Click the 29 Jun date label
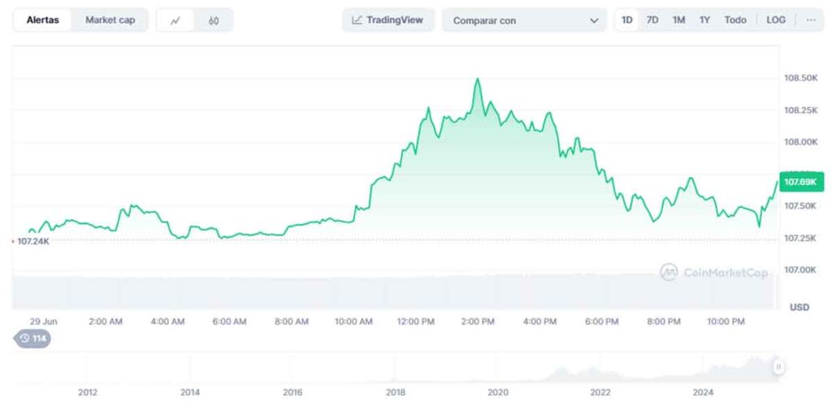This screenshot has width=832, height=410. coord(44,322)
